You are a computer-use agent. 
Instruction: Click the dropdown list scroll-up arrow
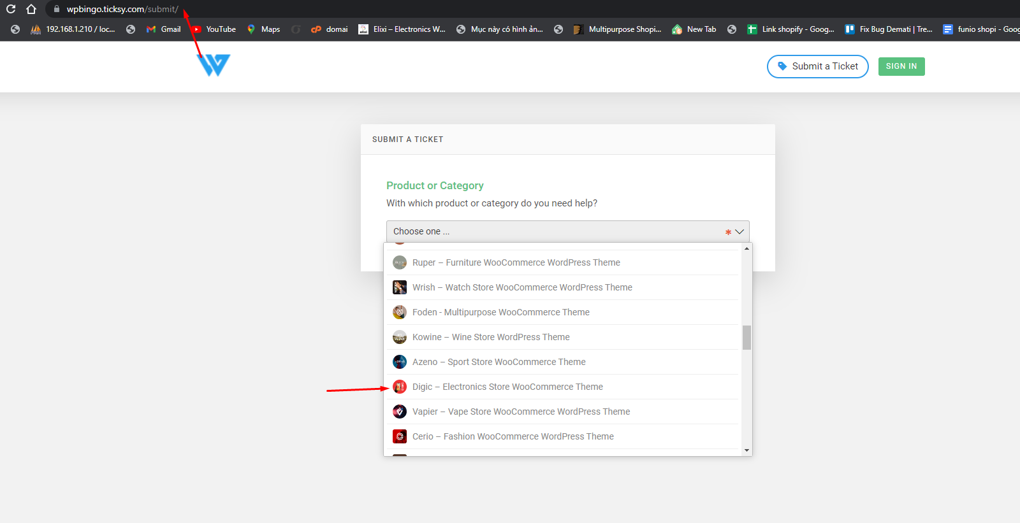pos(747,248)
